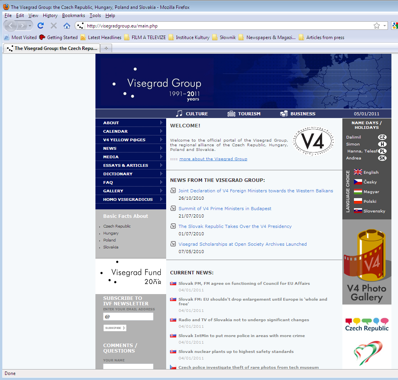Go to the Home page icon

coord(67,26)
